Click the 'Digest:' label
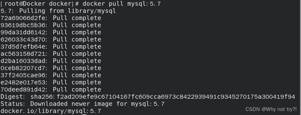Image resolution: width=301 pixels, height=115 pixels. [x=13, y=97]
